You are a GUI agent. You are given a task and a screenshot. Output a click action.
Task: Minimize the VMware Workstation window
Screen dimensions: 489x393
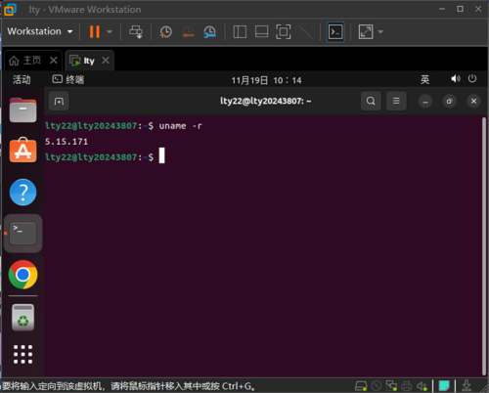442,9
